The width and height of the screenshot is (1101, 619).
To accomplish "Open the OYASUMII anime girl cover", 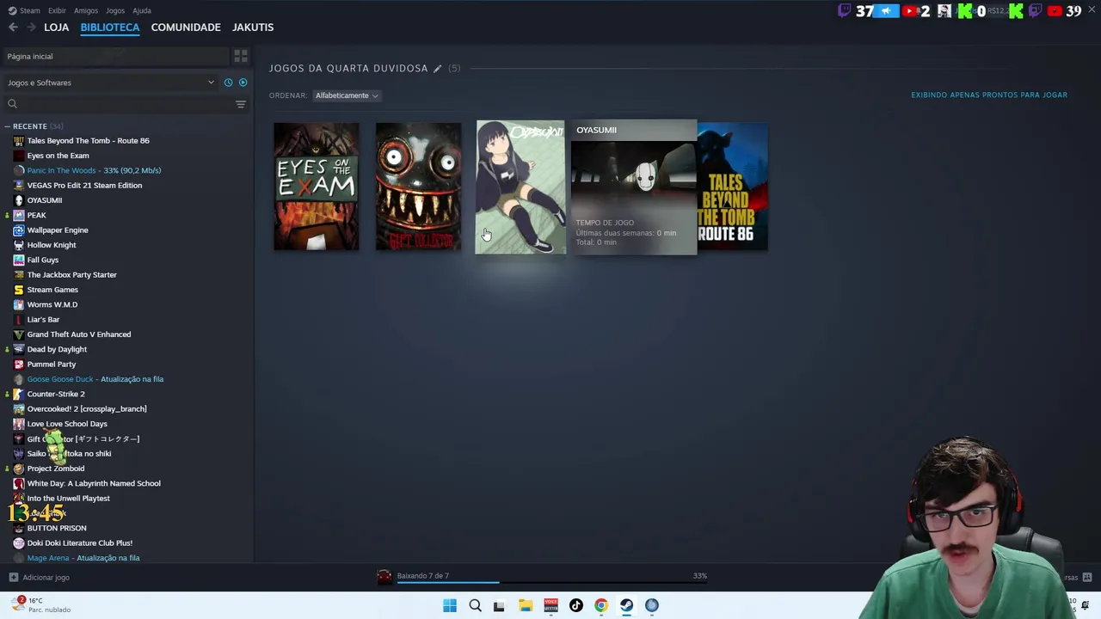I will click(x=520, y=187).
